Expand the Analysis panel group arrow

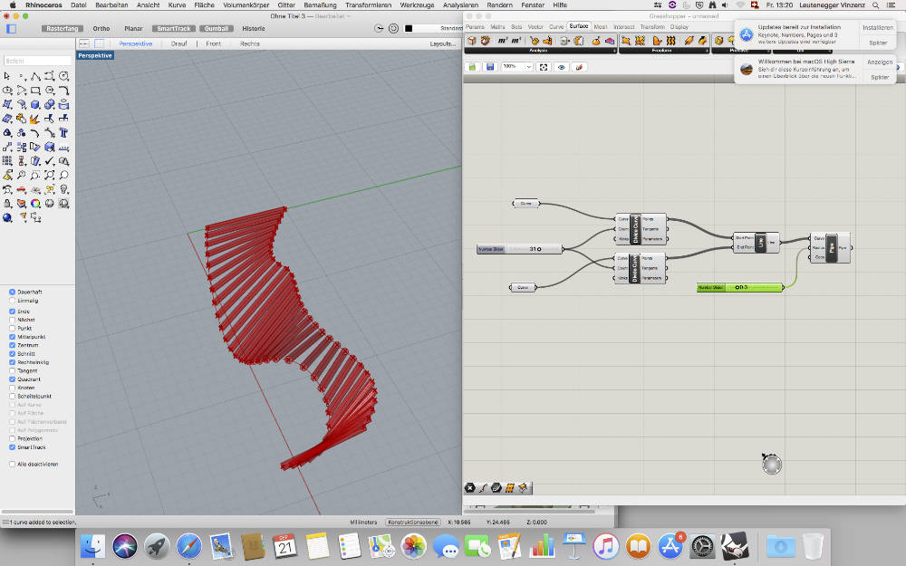pos(615,51)
